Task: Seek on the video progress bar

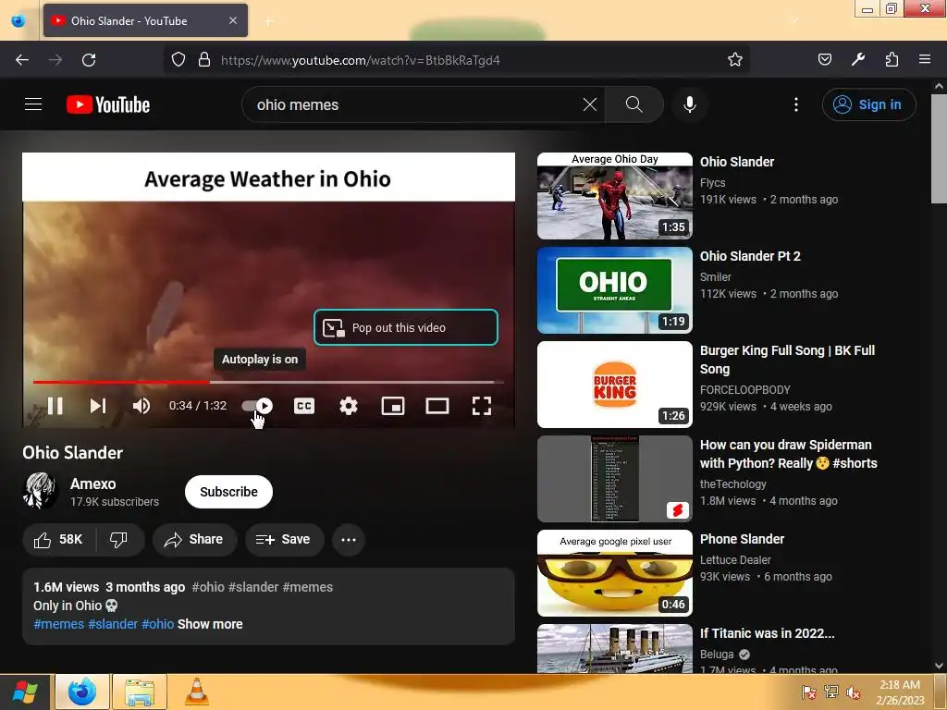Action: click(268, 382)
